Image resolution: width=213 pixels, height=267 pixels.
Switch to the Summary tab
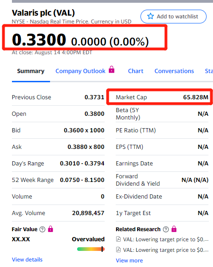click(31, 71)
